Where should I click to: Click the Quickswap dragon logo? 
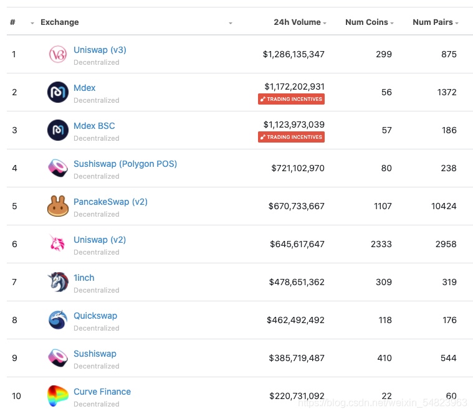coord(57,320)
